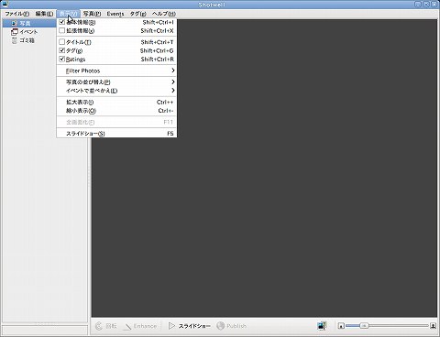Click the small thumbnail size icon
440x337 pixels.
(341, 326)
